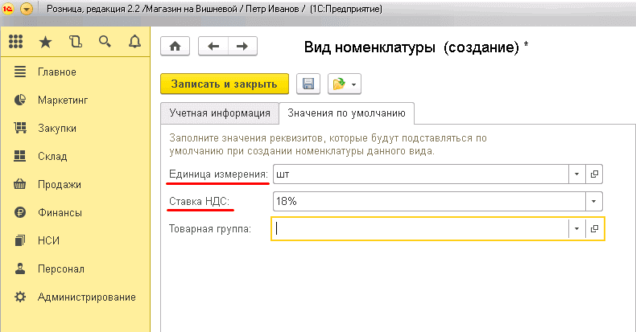This screenshot has height=332, width=636.
Task: Click inside the Товарная группа input field
Action: tap(419, 229)
